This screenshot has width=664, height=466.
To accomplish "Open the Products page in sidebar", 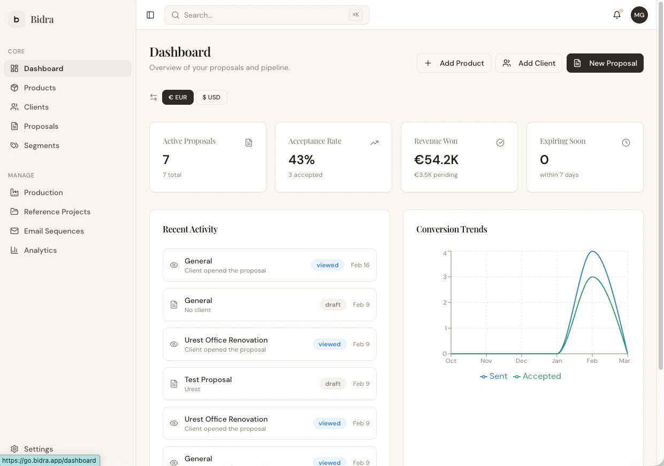I will [x=40, y=88].
